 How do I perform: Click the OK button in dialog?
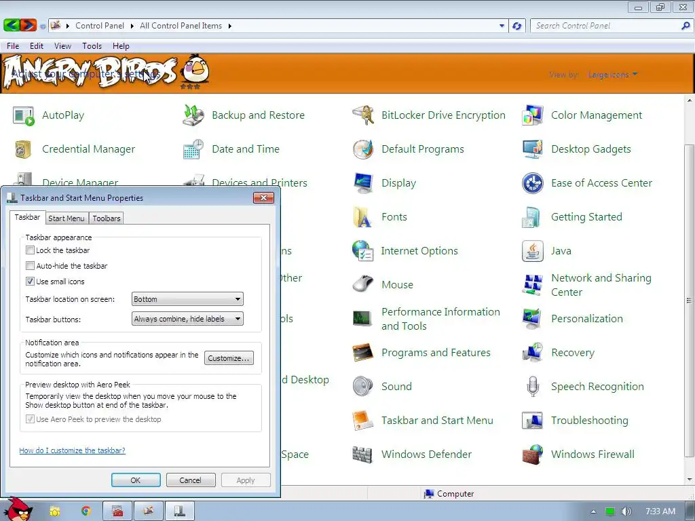(136, 480)
